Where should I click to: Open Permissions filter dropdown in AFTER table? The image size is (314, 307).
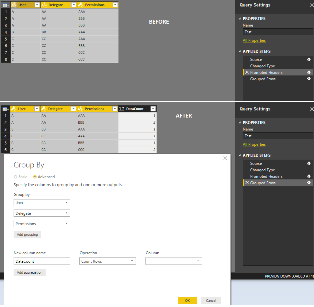coord(115,109)
